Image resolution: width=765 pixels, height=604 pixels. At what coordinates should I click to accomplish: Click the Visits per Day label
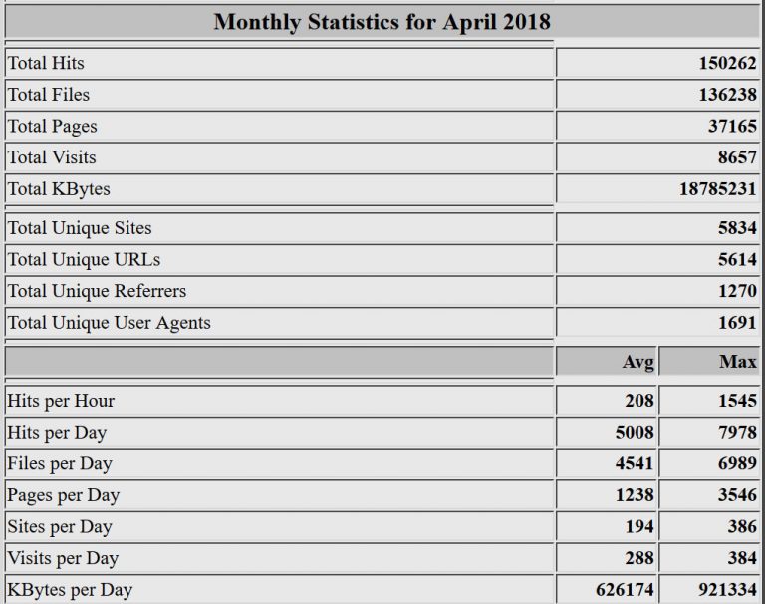62,558
